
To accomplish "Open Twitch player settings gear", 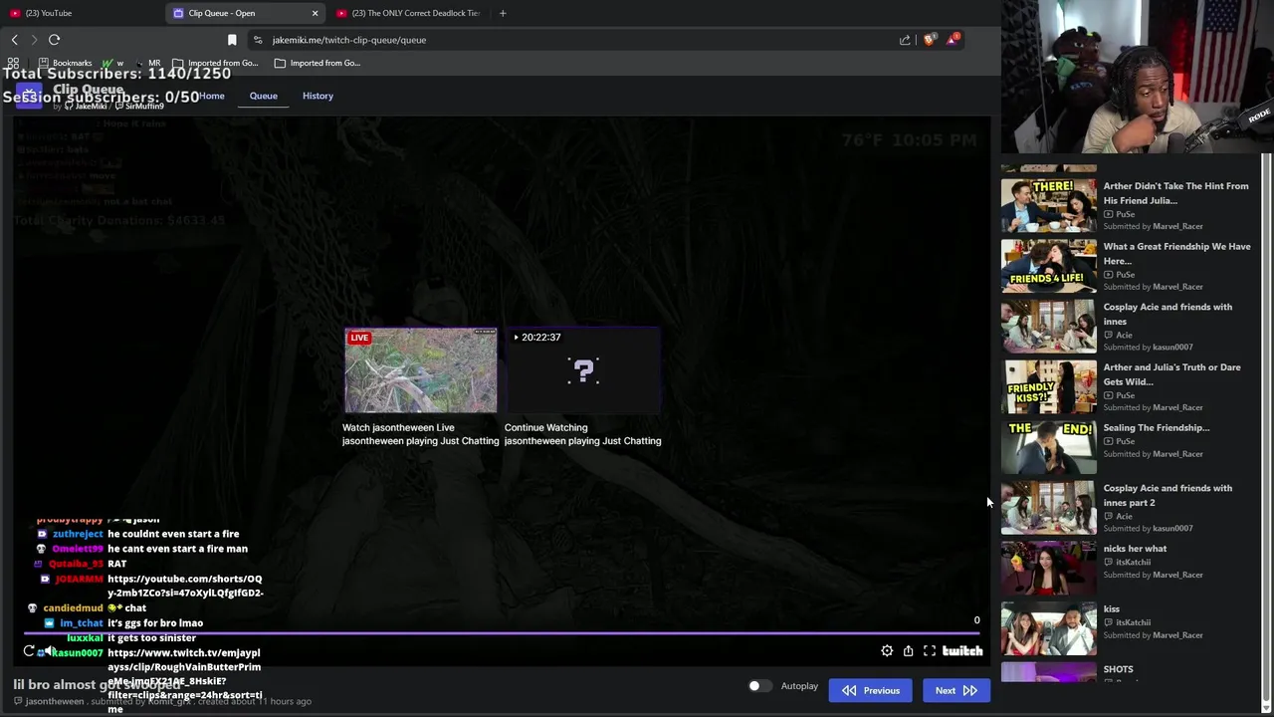I will point(887,650).
